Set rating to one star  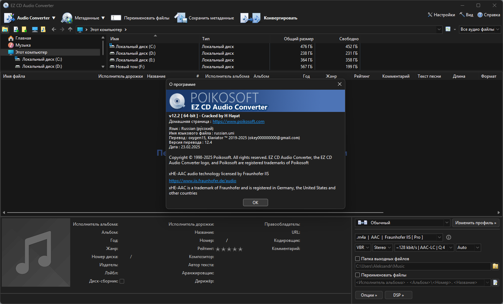[x=218, y=249]
